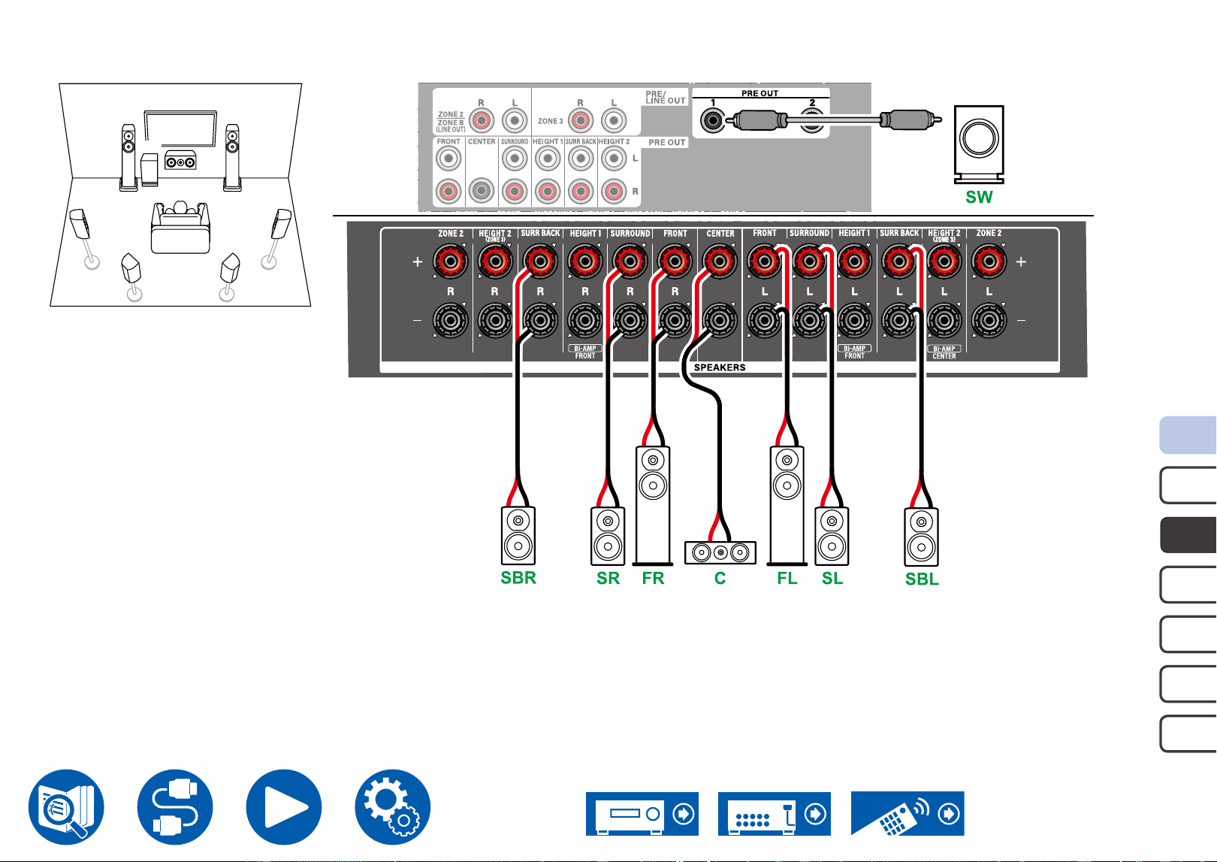Click the Bi-AMP CENTER label
This screenshot has width=1217, height=862.
coord(944,352)
